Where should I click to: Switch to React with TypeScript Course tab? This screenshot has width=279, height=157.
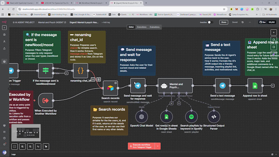tap(22, 3)
